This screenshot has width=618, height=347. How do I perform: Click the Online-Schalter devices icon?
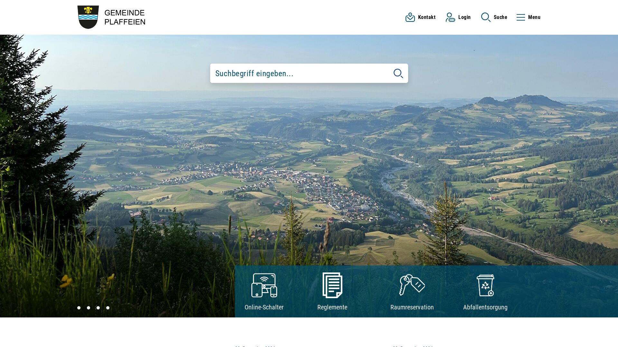click(264, 285)
